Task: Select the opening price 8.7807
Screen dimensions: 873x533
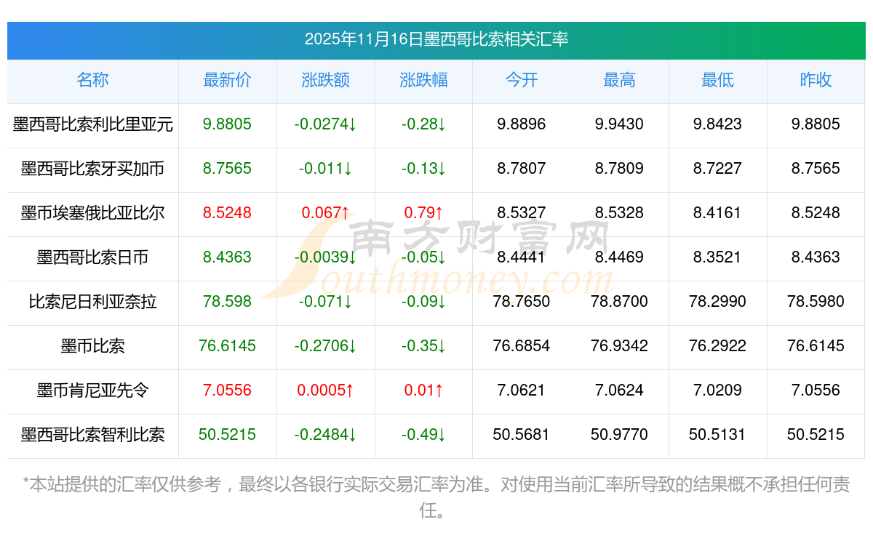Action: [x=522, y=169]
